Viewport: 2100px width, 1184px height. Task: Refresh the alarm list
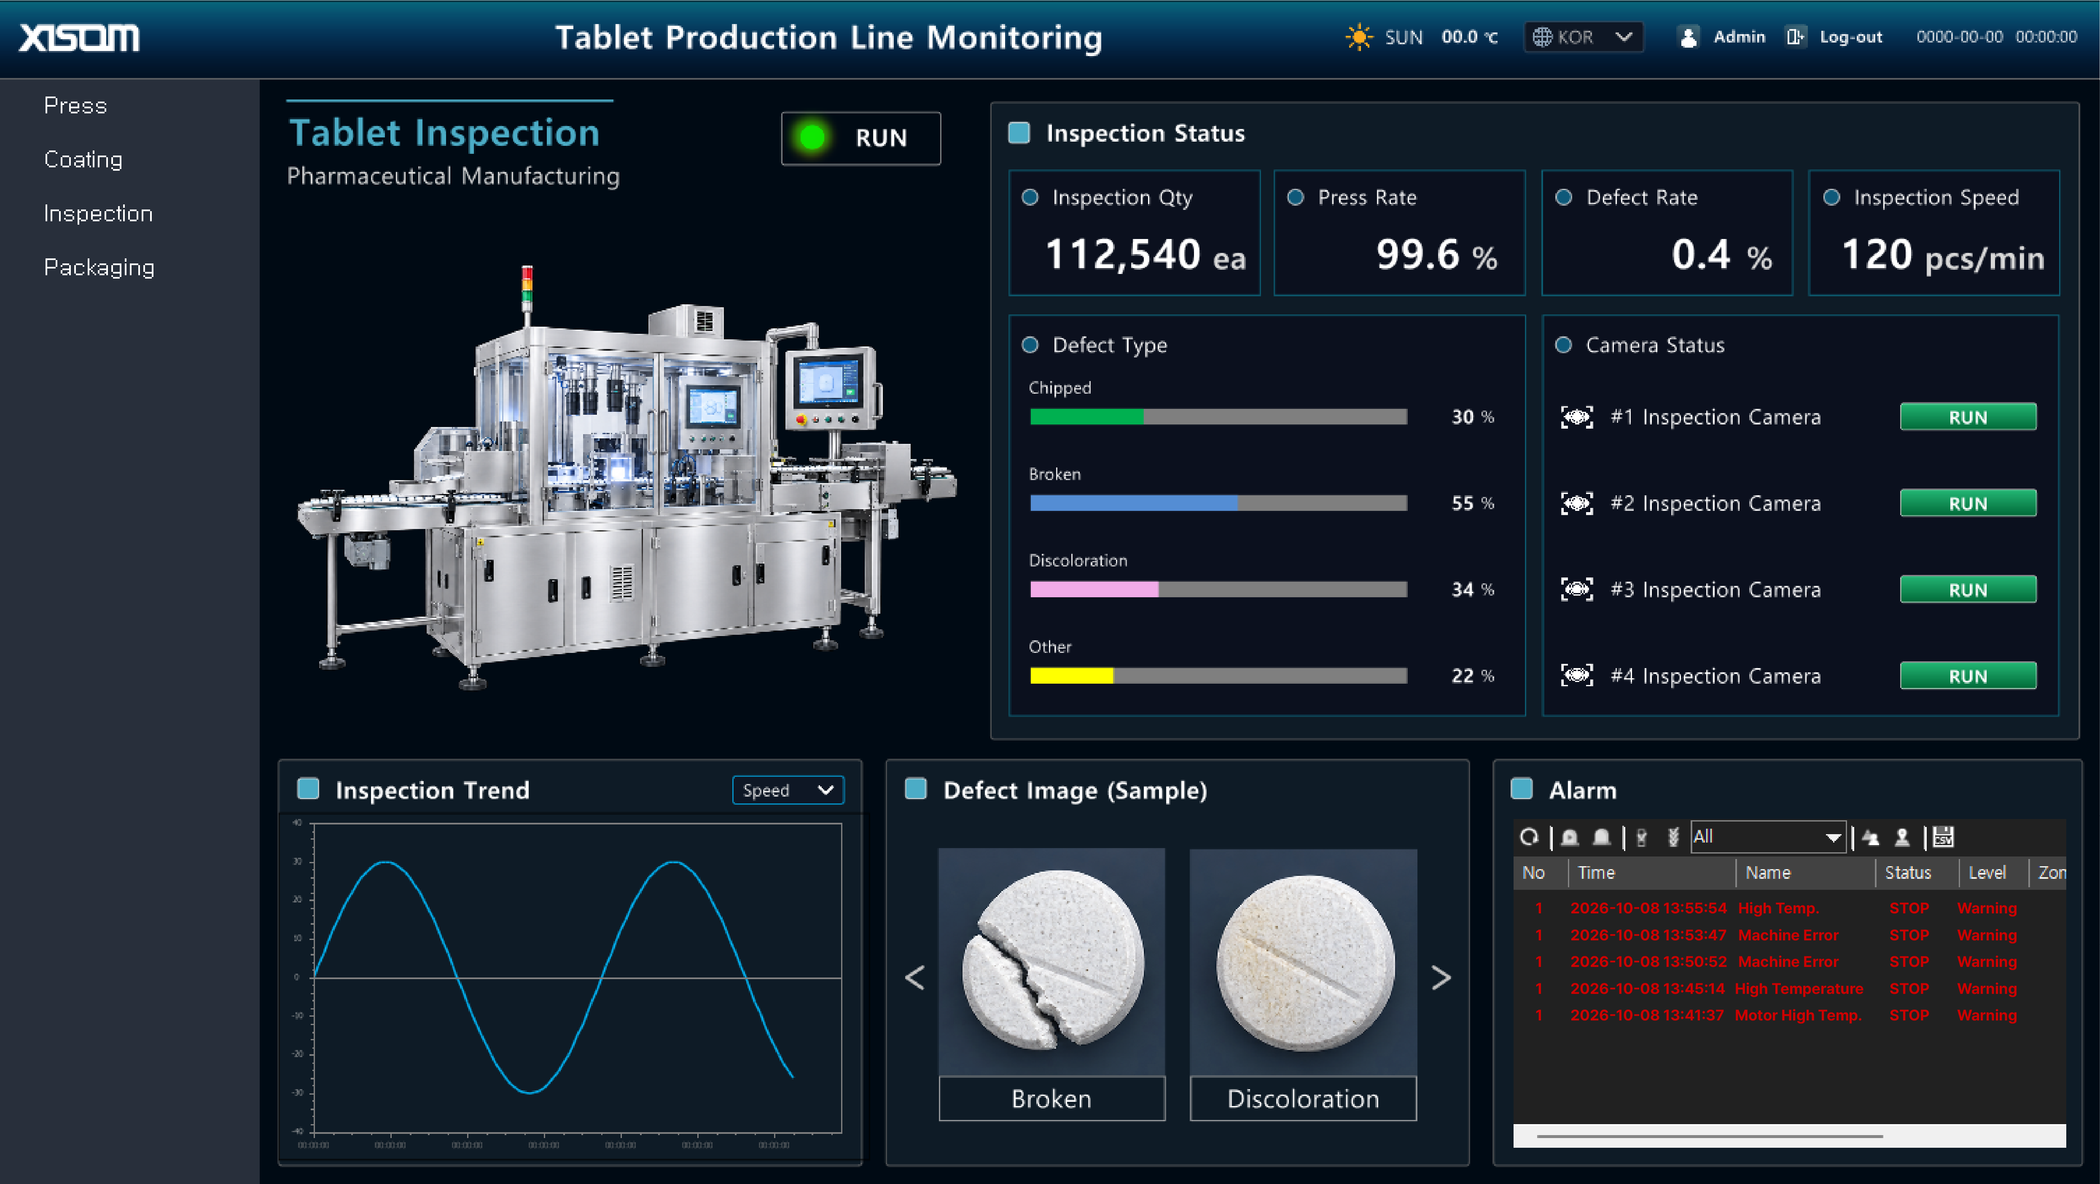(x=1529, y=837)
